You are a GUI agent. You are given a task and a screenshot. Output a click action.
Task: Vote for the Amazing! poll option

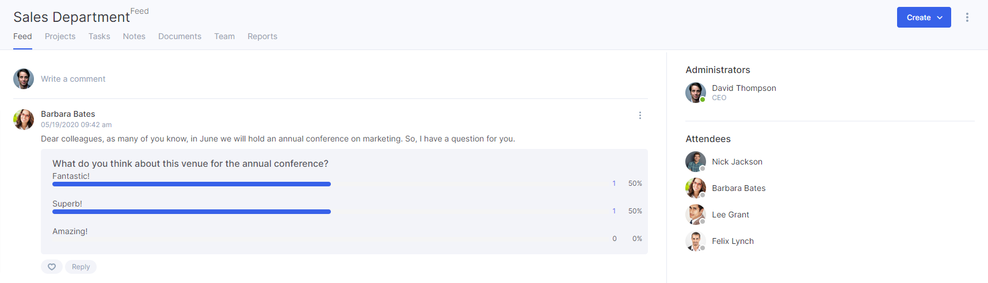(x=70, y=231)
